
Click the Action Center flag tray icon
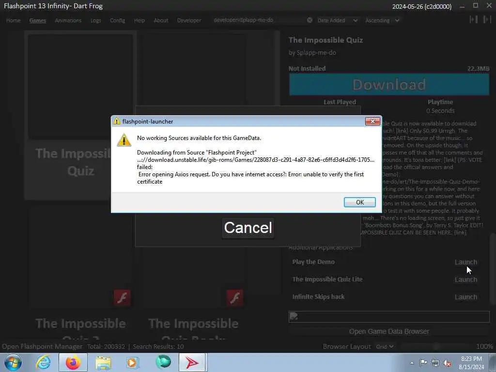(x=423, y=363)
